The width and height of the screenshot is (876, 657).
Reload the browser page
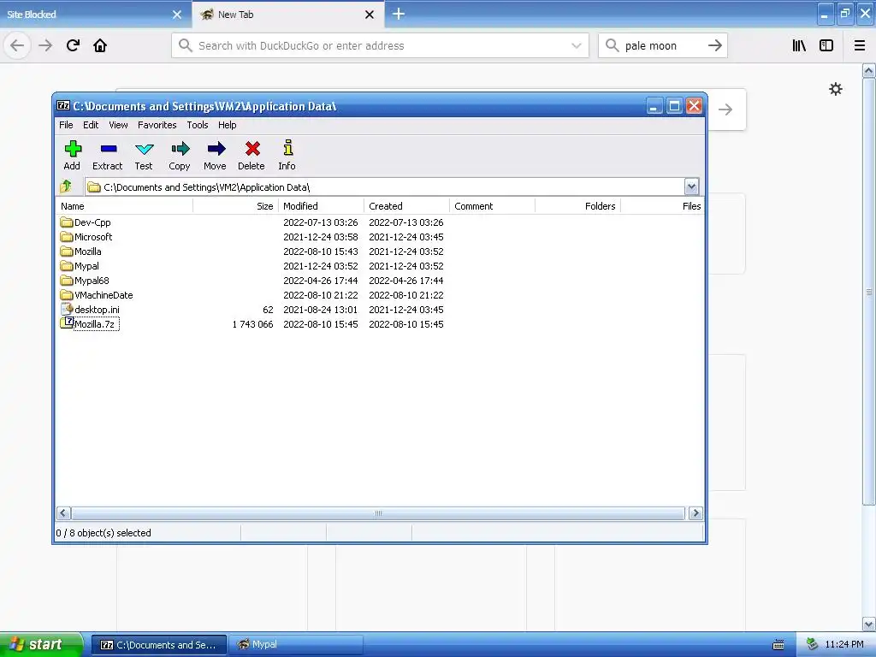[73, 46]
